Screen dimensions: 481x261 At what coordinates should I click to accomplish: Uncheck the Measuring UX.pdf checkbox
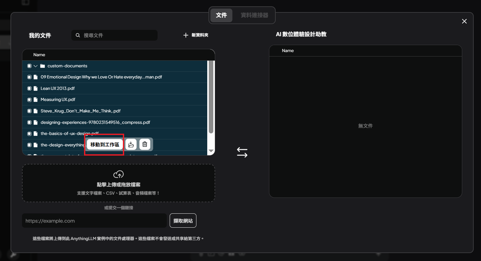(x=29, y=100)
